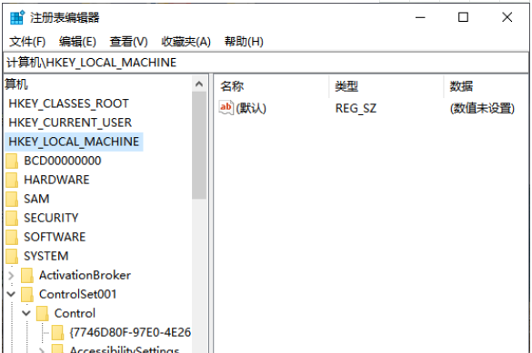
Task: Select the HKEY_CLASSES_ROOT key
Action: point(68,103)
